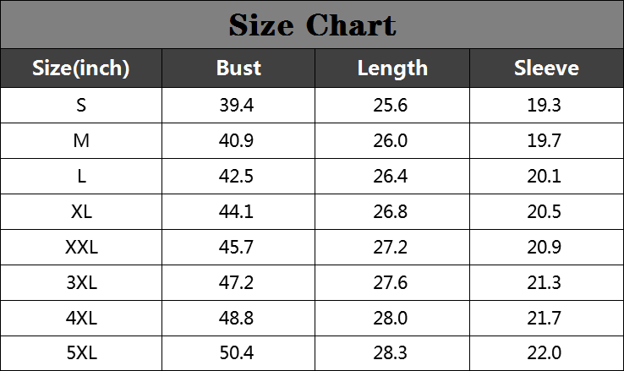
Task: Click length value 27.2 for XXL
Action: pos(391,247)
